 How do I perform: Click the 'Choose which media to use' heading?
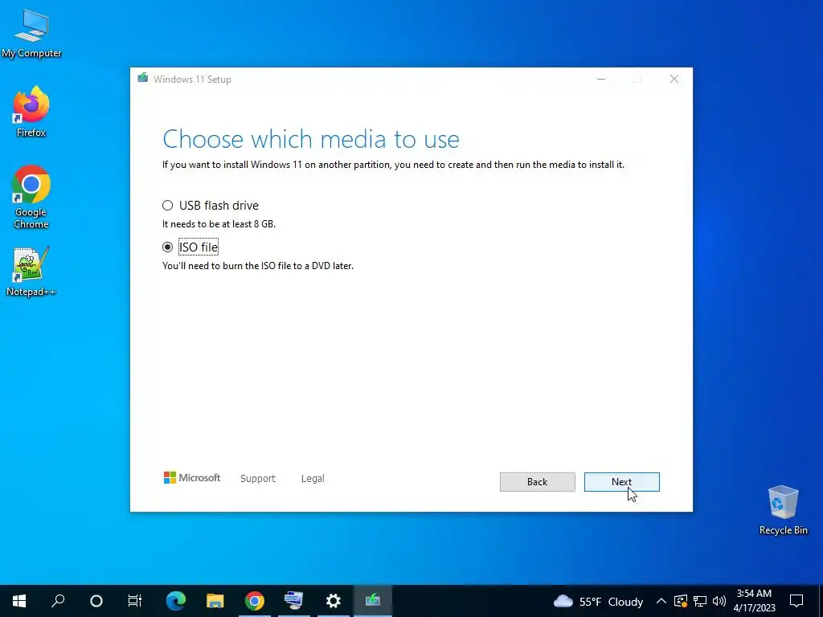point(311,139)
